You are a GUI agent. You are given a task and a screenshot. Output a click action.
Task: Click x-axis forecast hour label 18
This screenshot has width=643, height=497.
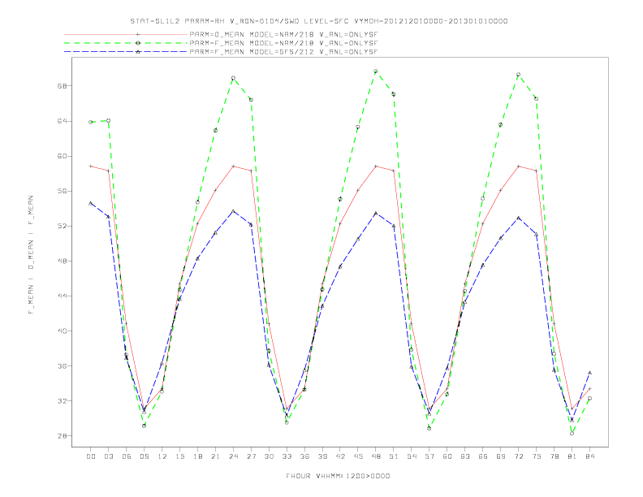click(197, 456)
